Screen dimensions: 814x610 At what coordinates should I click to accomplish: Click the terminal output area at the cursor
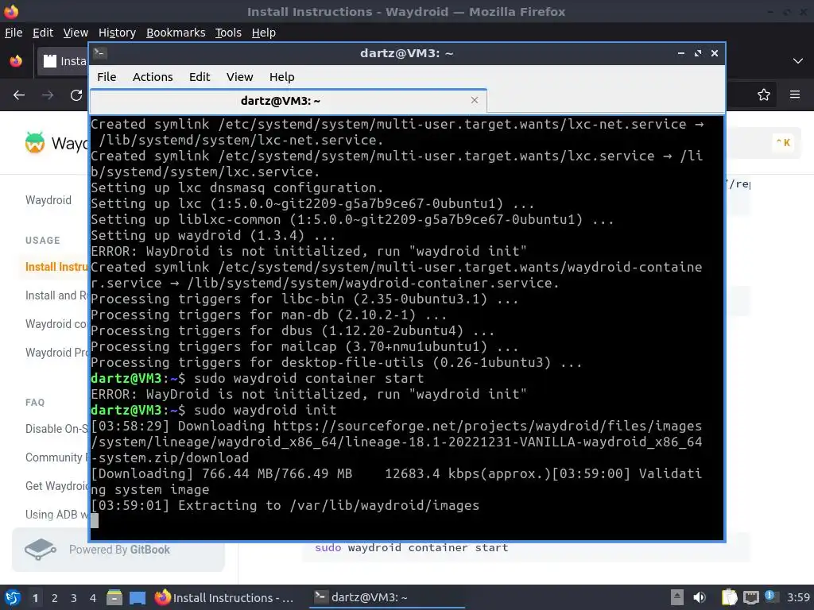[95, 521]
